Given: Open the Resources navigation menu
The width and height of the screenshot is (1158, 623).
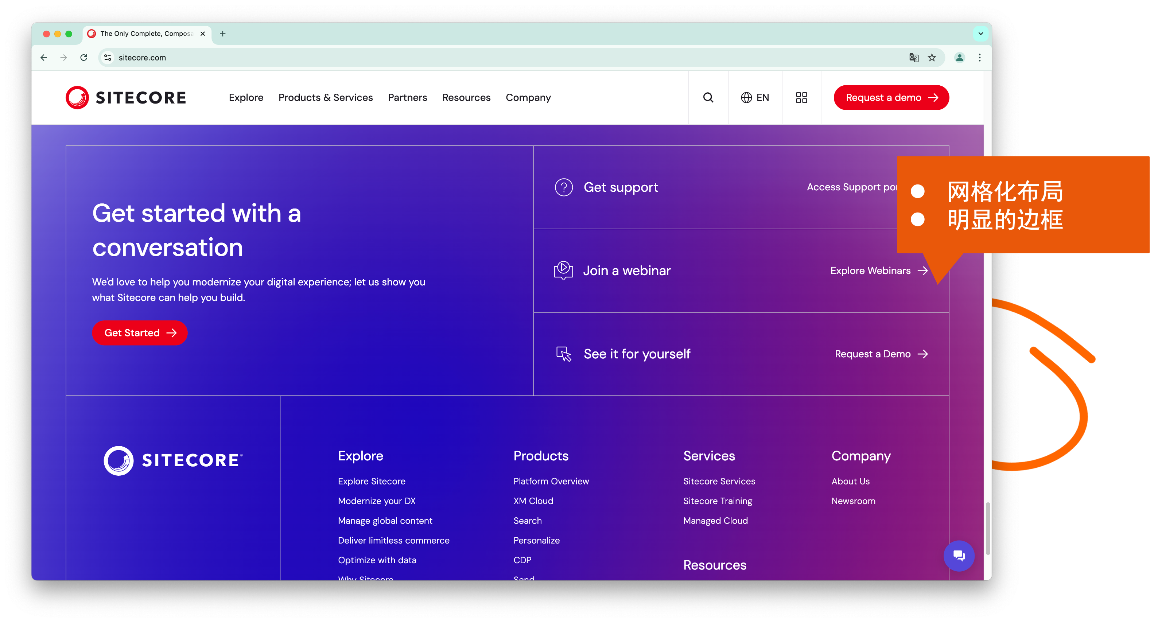Looking at the screenshot, I should point(466,98).
